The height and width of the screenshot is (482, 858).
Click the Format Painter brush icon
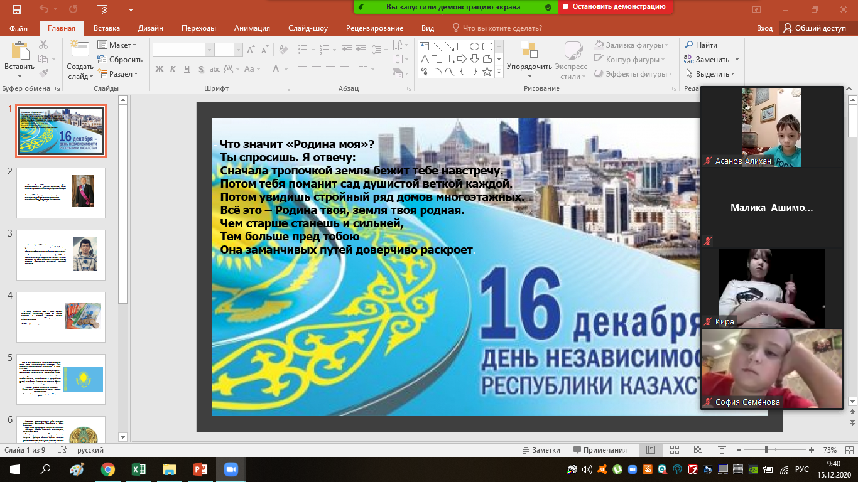[43, 73]
